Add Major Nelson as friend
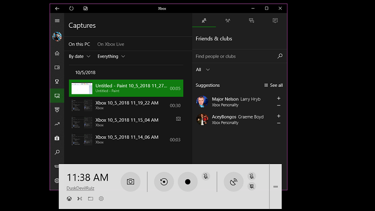This screenshot has width=375, height=211. tap(279, 98)
